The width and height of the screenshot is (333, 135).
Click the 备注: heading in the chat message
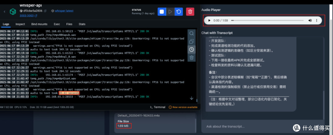pyautogui.click(x=213, y=73)
